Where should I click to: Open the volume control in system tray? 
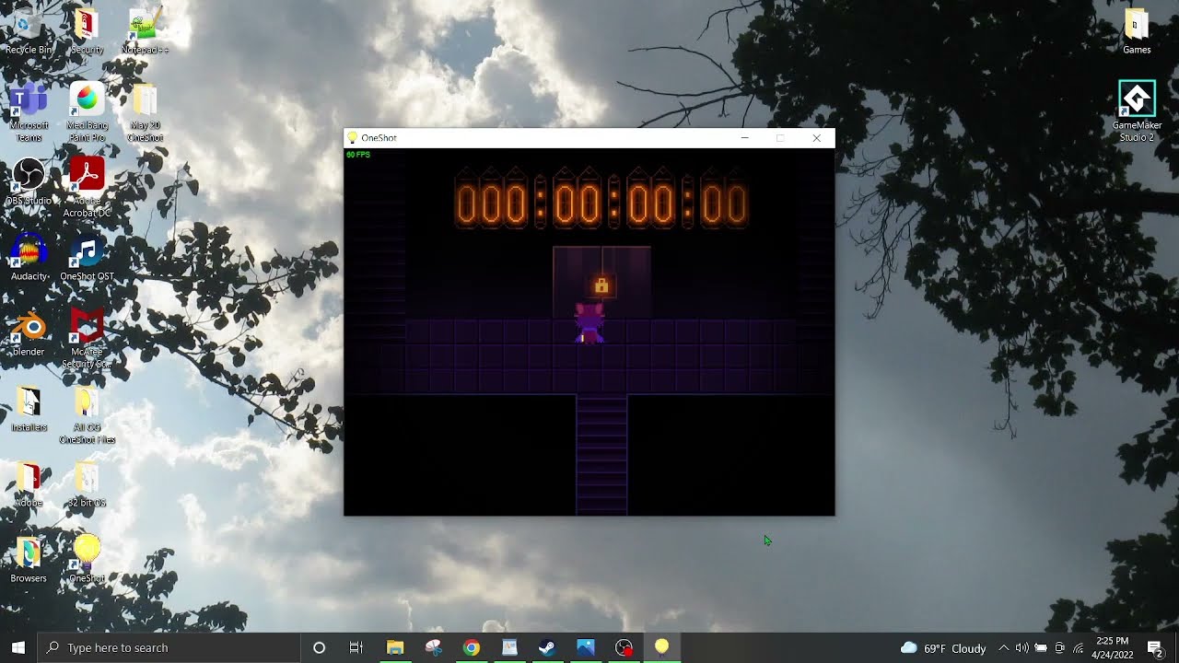click(x=1021, y=647)
